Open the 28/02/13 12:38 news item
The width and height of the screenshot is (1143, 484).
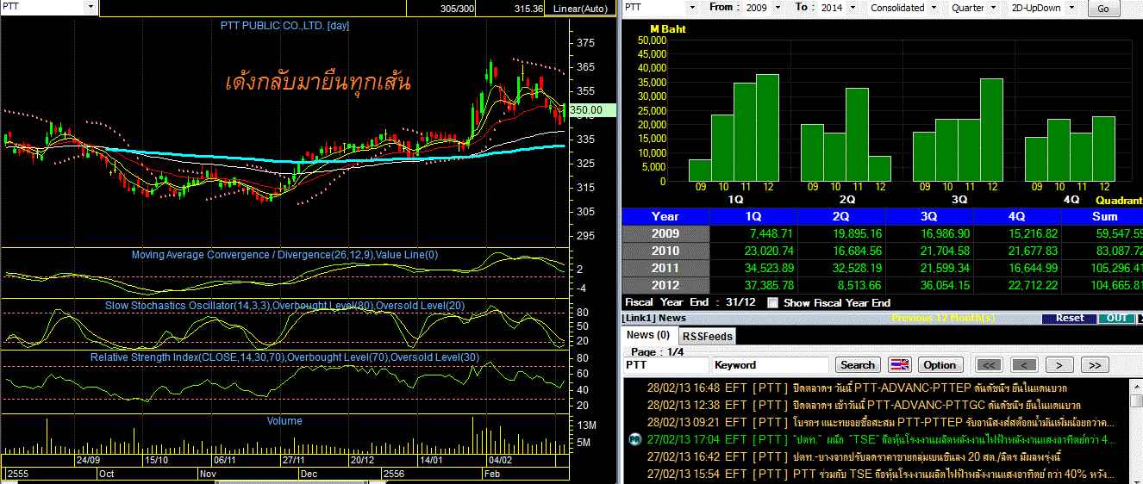pos(877,405)
